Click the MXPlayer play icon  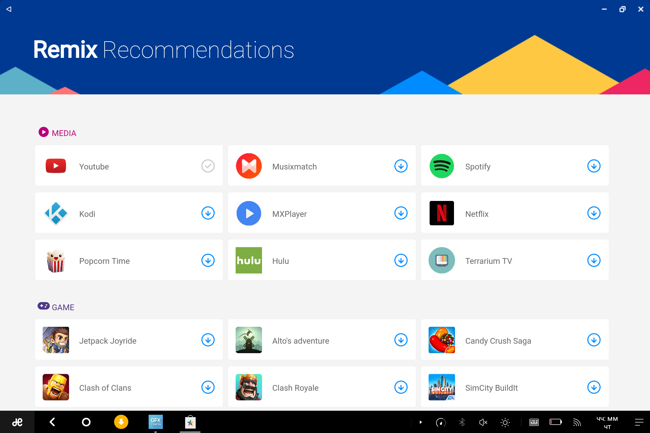pyautogui.click(x=249, y=213)
